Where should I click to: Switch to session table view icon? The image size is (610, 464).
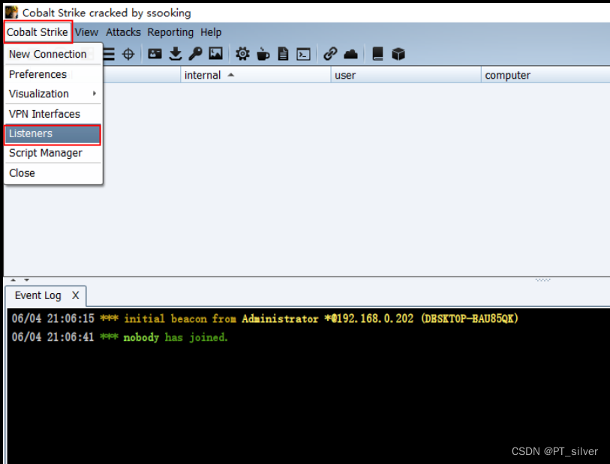pos(109,54)
